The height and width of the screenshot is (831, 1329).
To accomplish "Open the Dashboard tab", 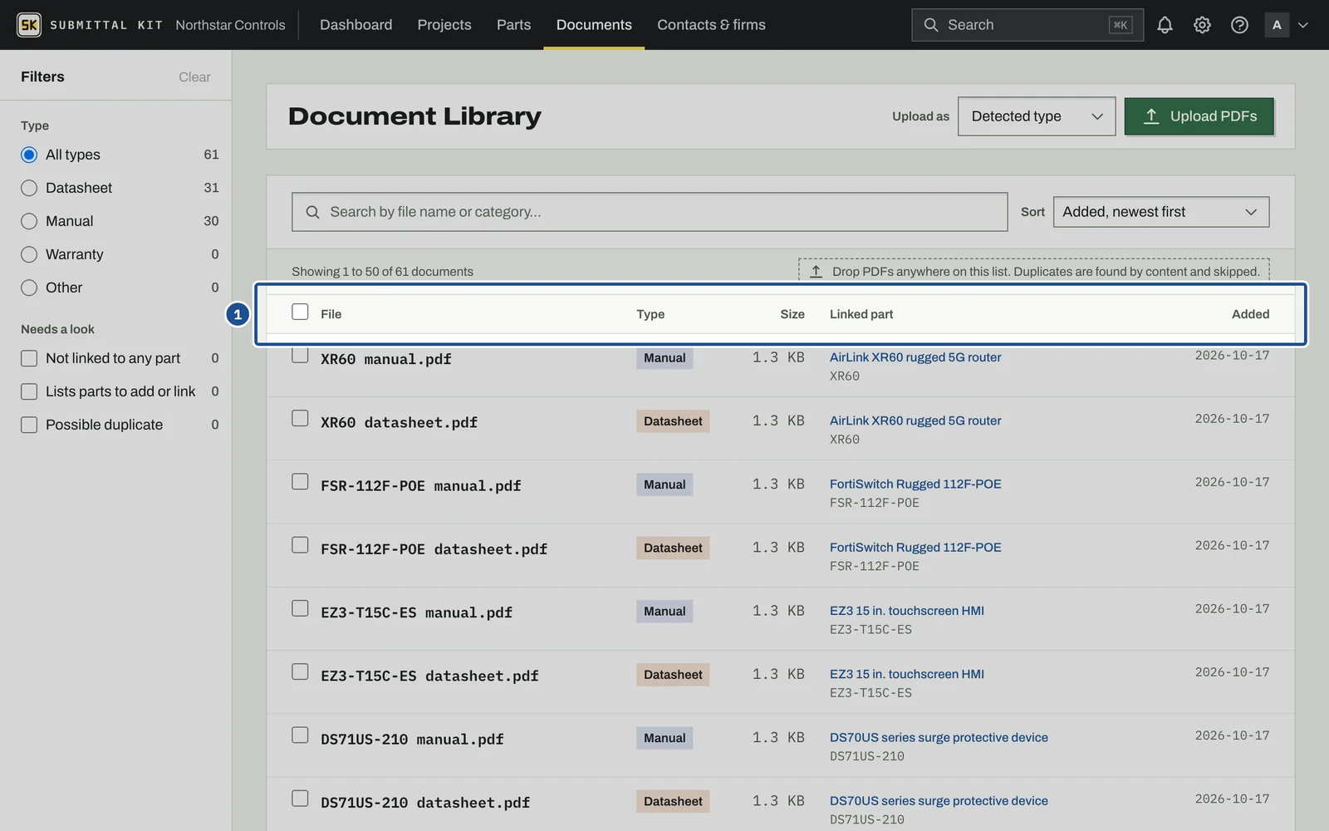I will click(x=356, y=25).
